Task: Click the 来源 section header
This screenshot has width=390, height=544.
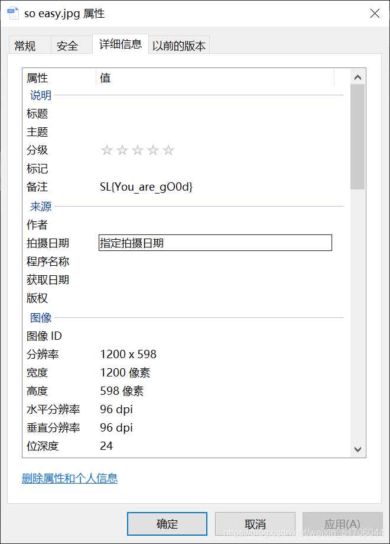Action: tap(41, 207)
